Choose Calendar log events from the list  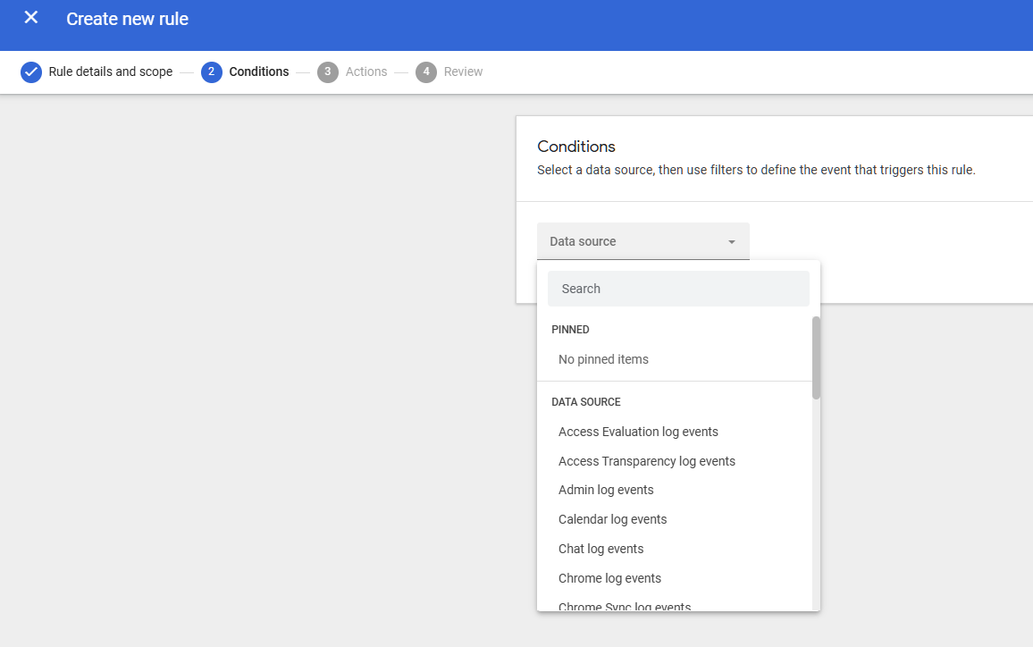click(x=612, y=519)
